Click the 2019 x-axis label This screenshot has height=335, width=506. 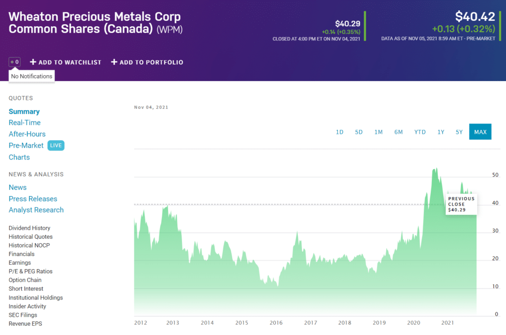pos(379,323)
